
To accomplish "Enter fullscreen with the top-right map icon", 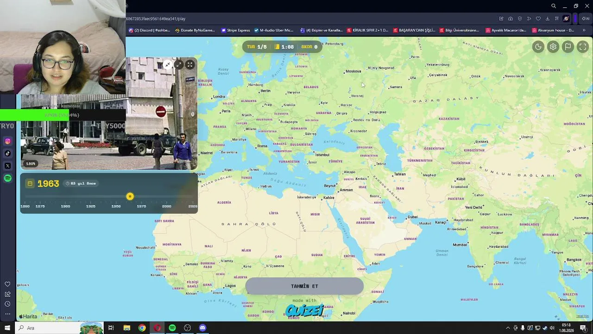I will point(583,46).
